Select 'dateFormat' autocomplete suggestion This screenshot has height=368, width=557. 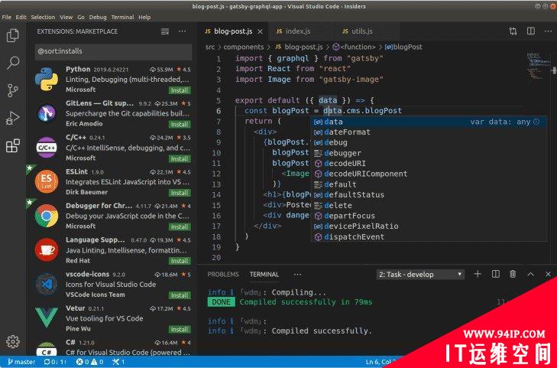(429, 132)
